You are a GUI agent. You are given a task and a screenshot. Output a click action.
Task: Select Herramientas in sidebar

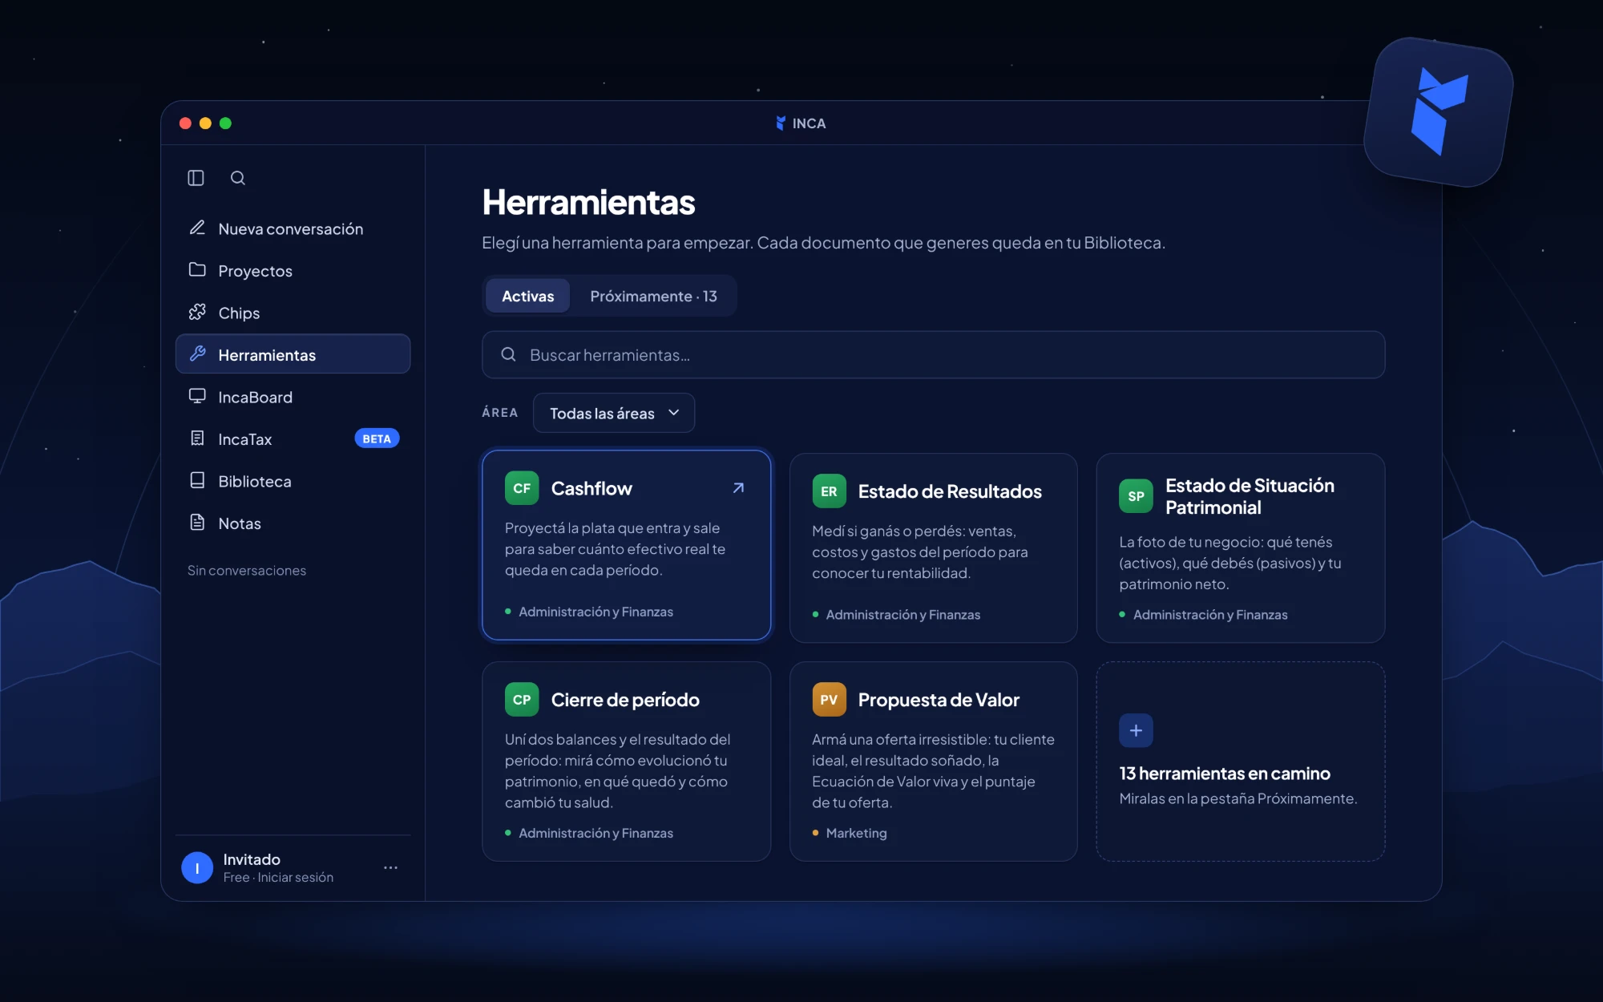[293, 354]
